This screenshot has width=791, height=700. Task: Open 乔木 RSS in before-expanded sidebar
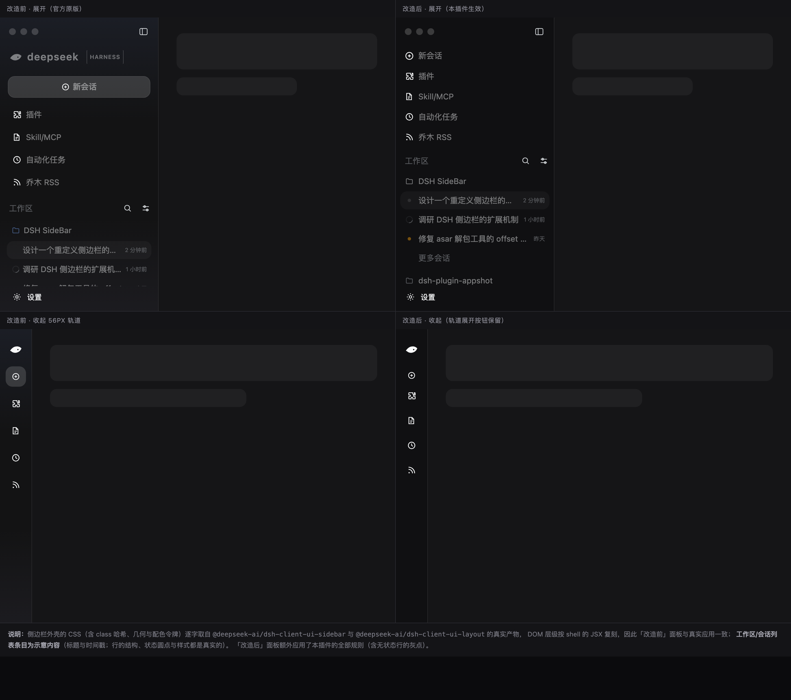click(x=79, y=183)
